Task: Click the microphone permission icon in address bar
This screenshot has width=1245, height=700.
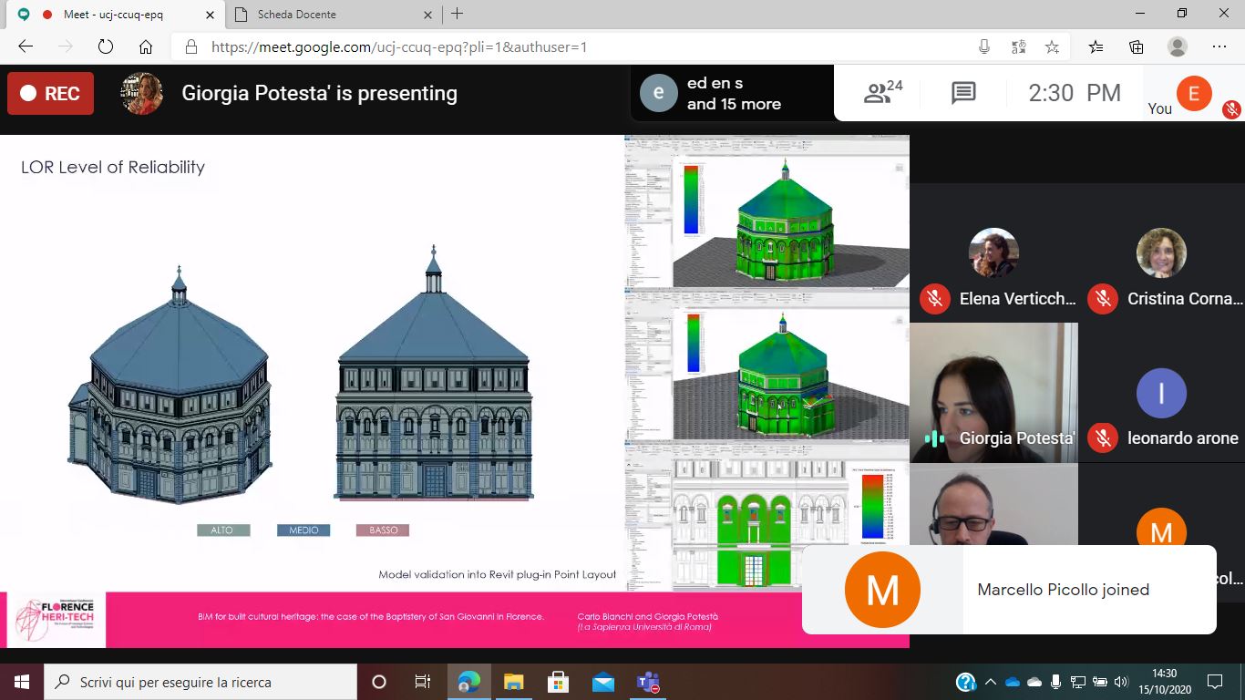Action: click(x=984, y=47)
